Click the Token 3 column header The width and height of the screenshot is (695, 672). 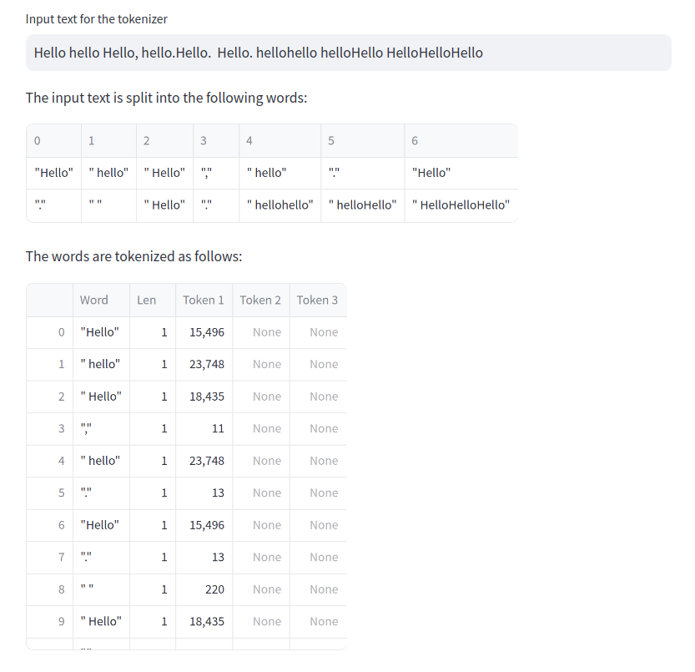(317, 300)
